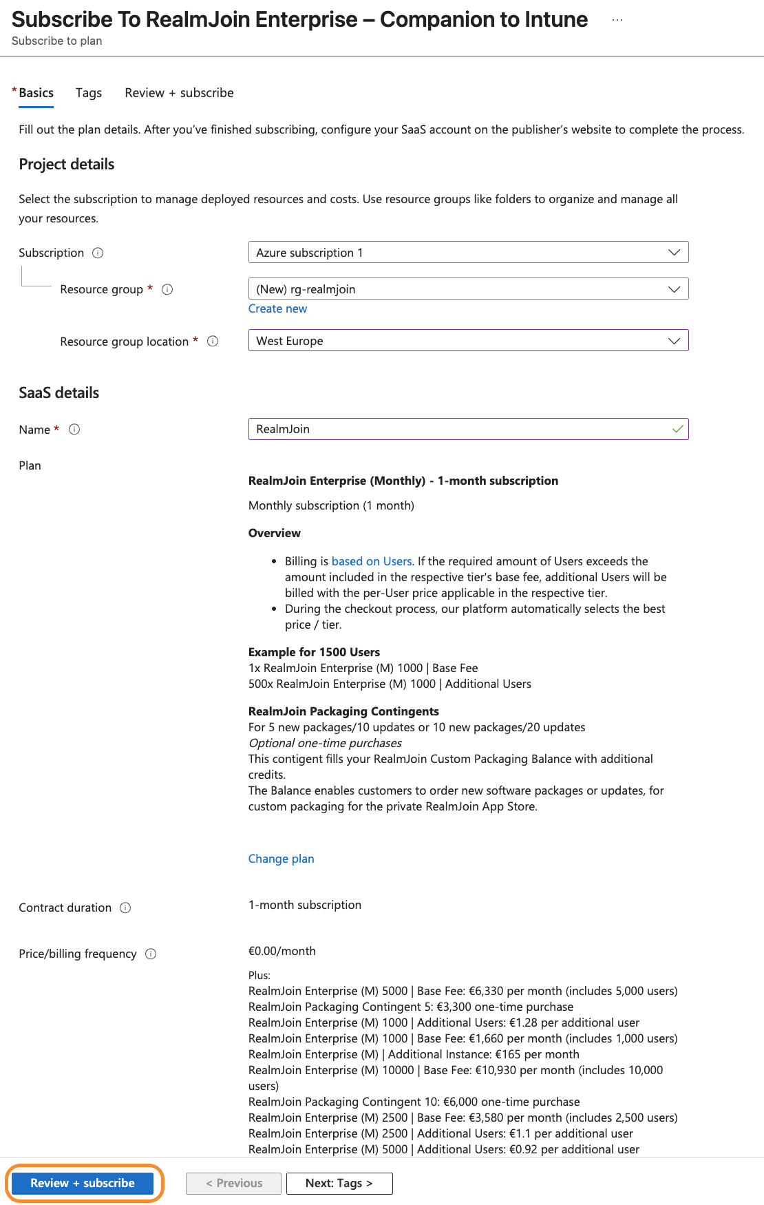
Task: Click the Previous button
Action: 233,1183
